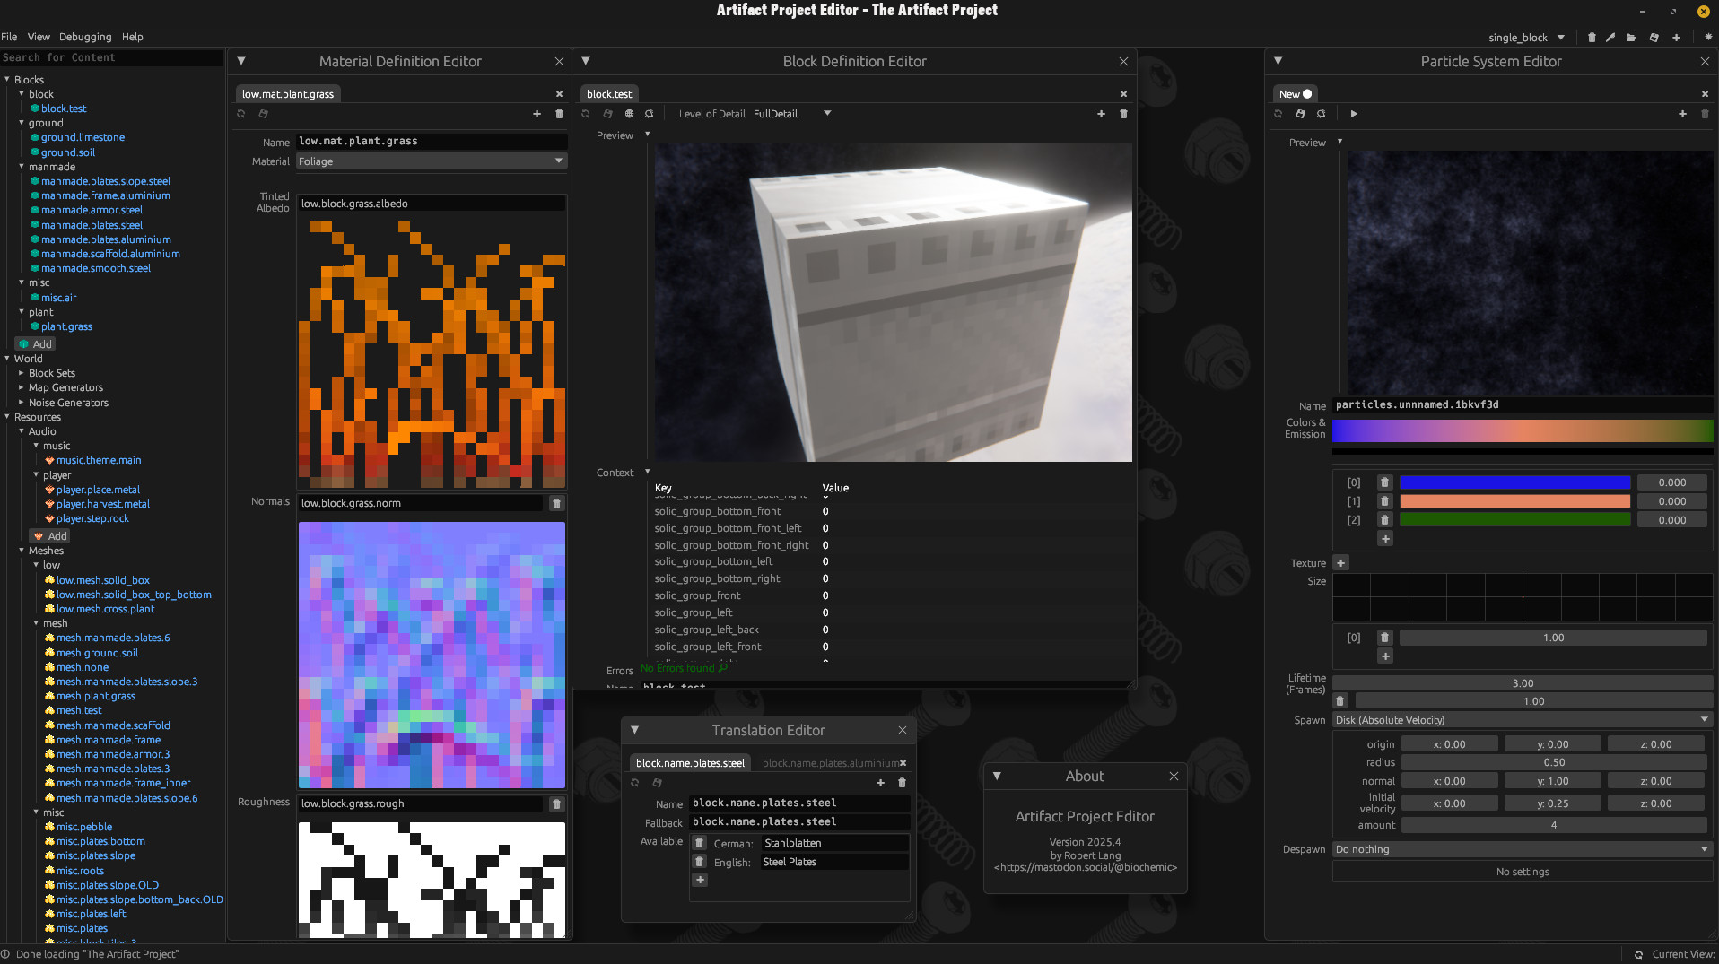Collapse the About window with its triangle
1719x964 pixels.
(x=997, y=777)
